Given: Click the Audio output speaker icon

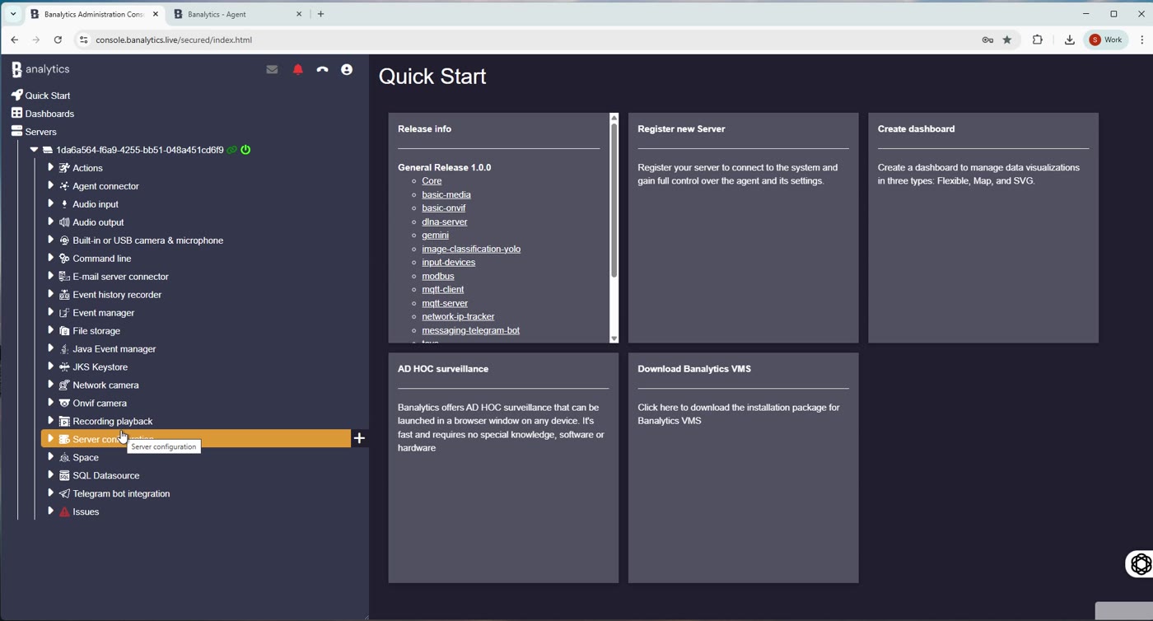Looking at the screenshot, I should coord(64,222).
